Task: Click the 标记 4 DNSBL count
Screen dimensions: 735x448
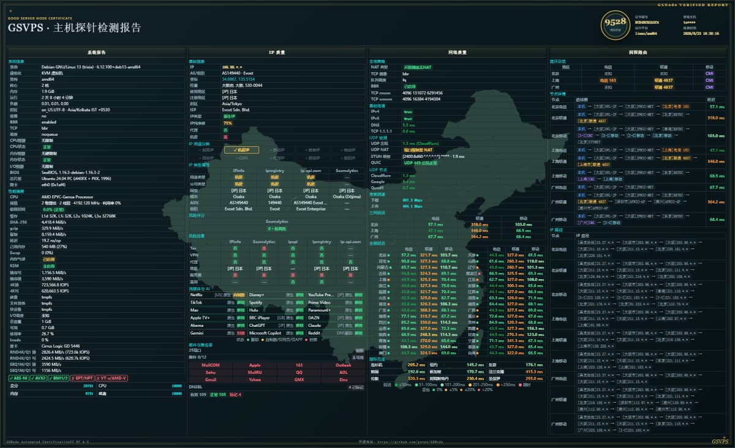Action: (235, 395)
